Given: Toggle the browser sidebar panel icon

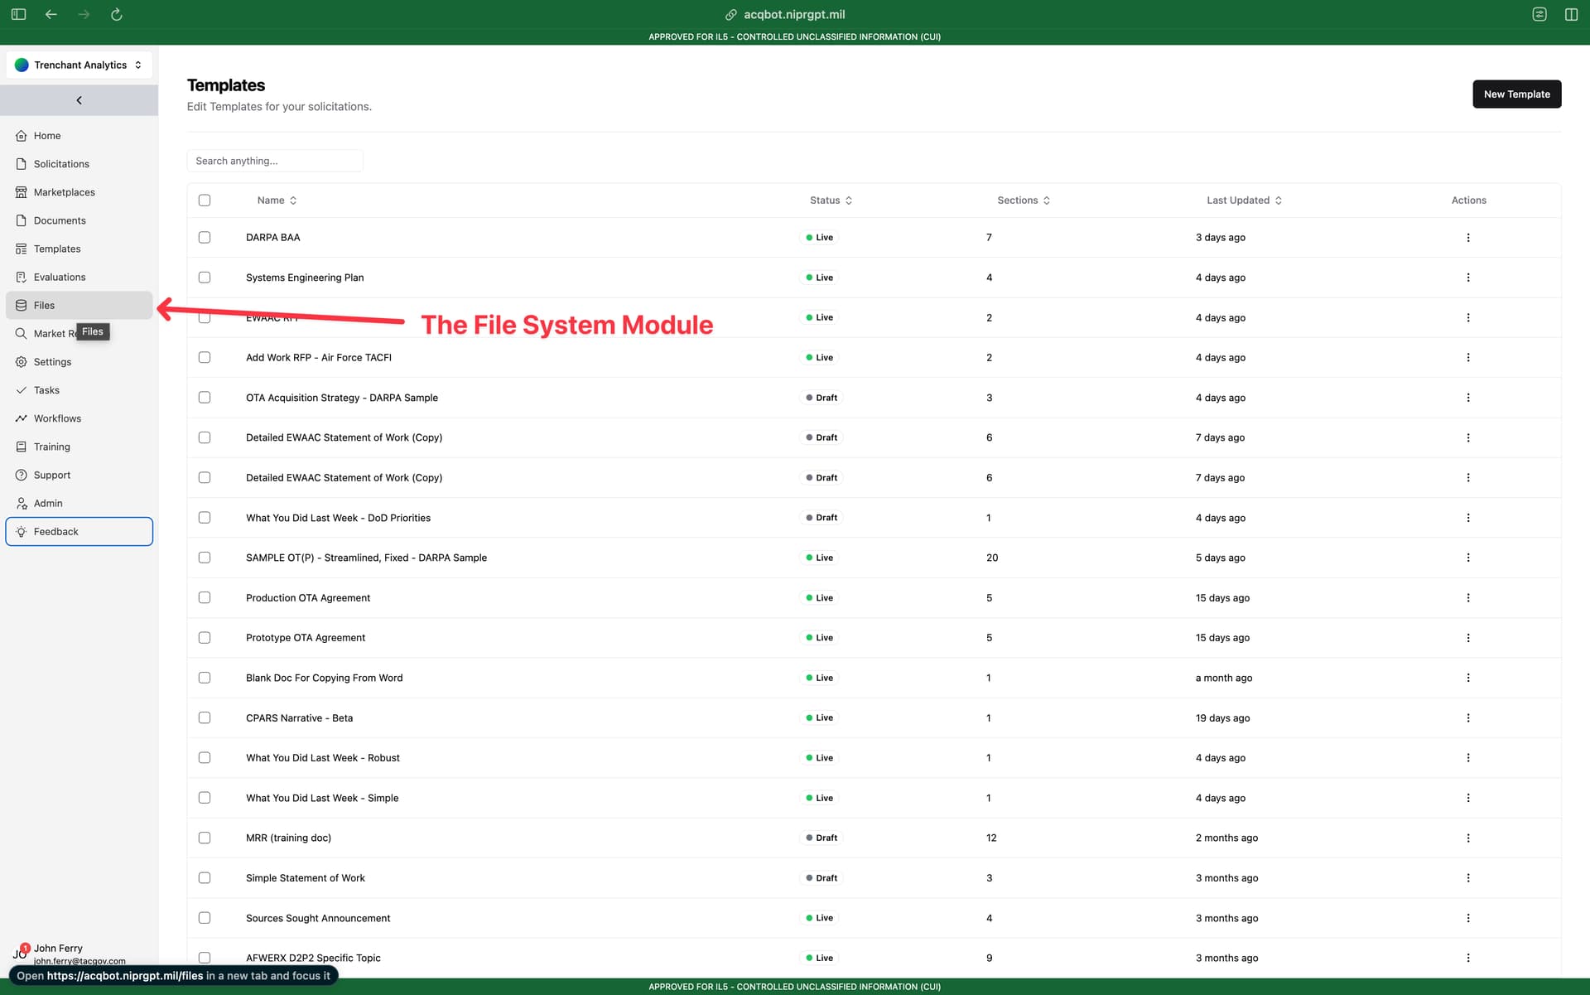Looking at the screenshot, I should click(x=18, y=14).
